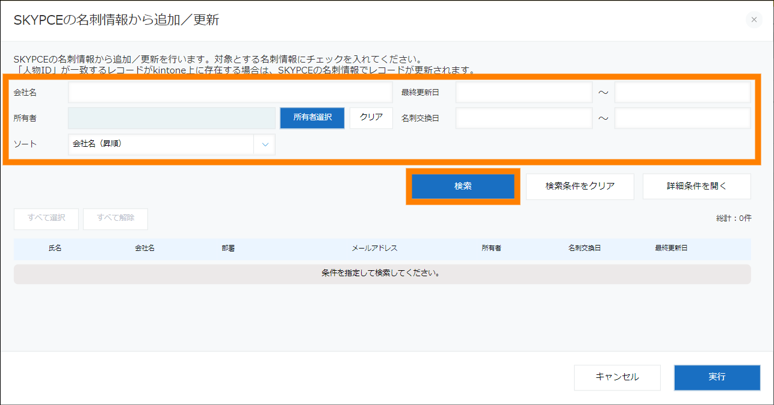This screenshot has height=405, width=774.
Task: Click the 最終更新日 start date field
Action: (524, 93)
